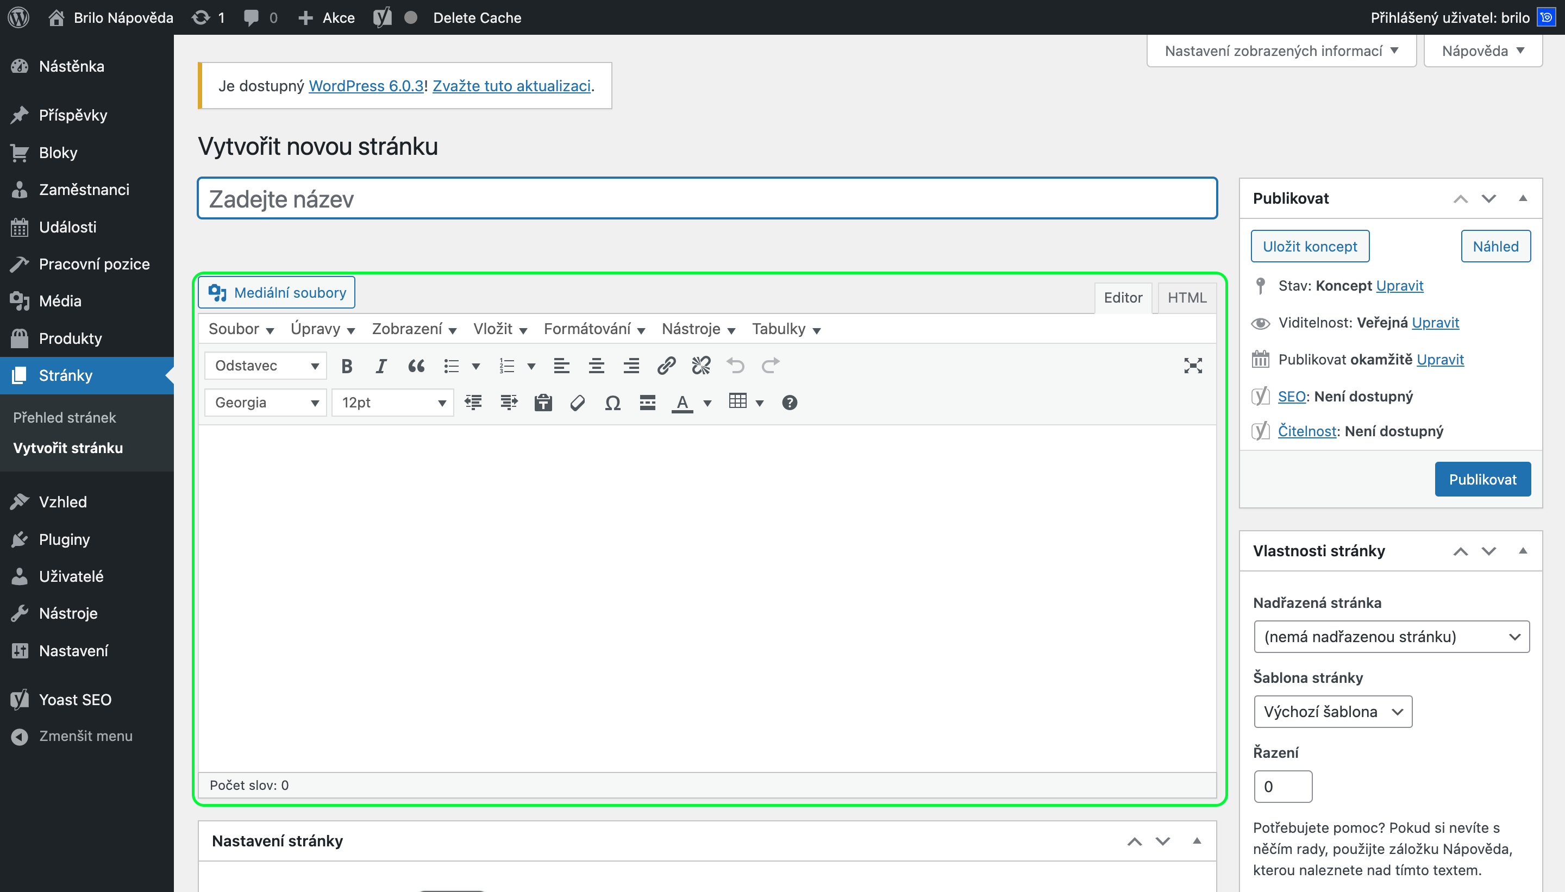
Task: Toggle the bulleted list button
Action: [452, 366]
